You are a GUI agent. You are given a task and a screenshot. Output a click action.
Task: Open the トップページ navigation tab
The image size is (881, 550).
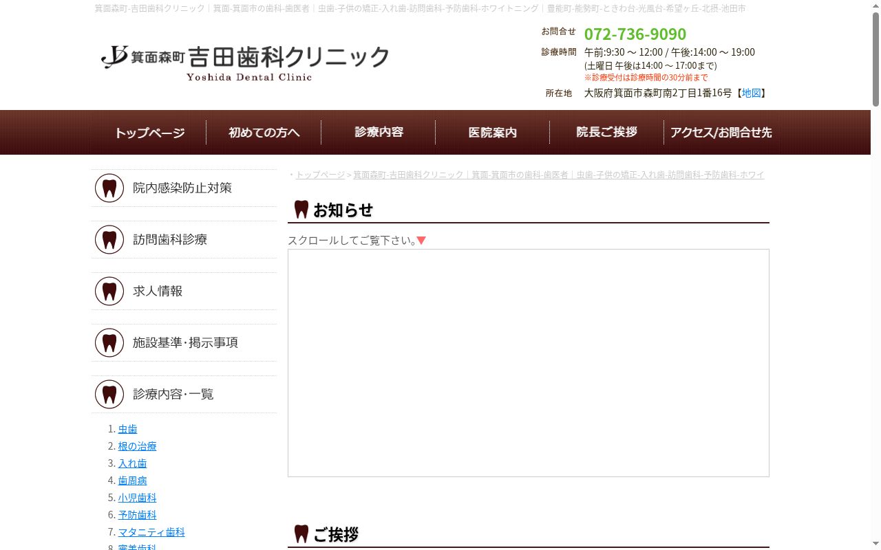pos(149,133)
